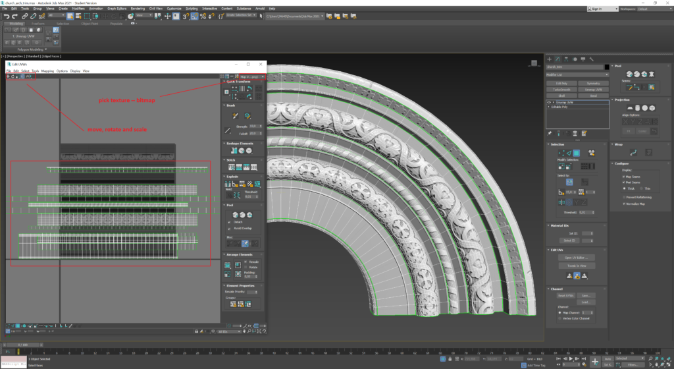Open Mapping menu in Edit UVWs window
This screenshot has height=369, width=674.
(47, 71)
